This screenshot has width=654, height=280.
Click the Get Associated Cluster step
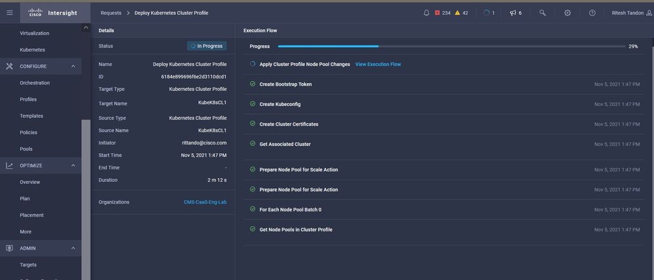coord(285,144)
